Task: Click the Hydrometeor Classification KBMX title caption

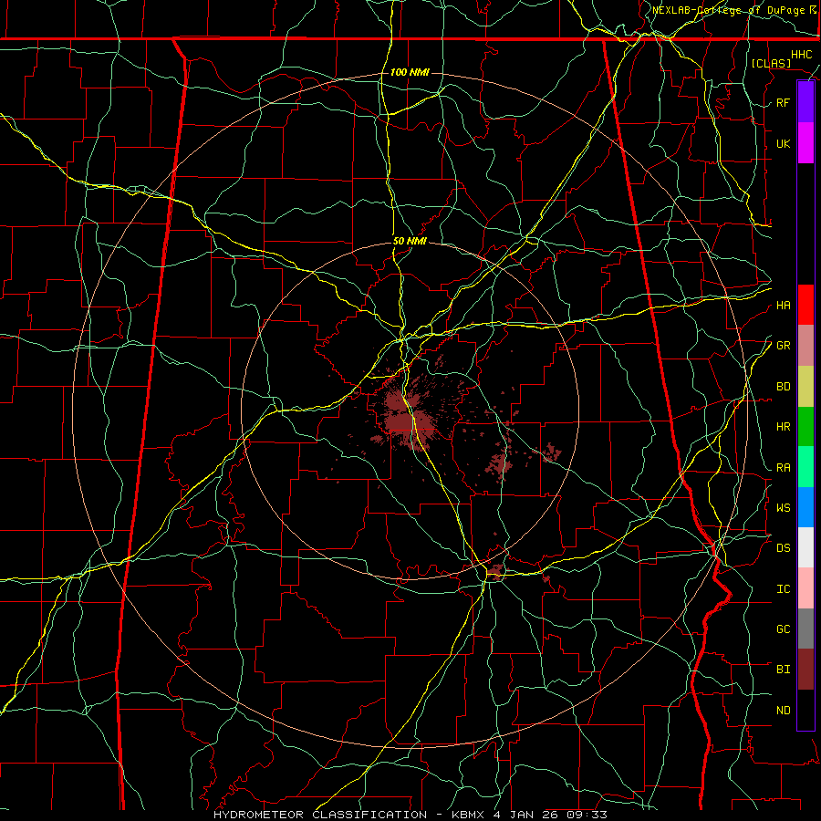Action: (410, 815)
